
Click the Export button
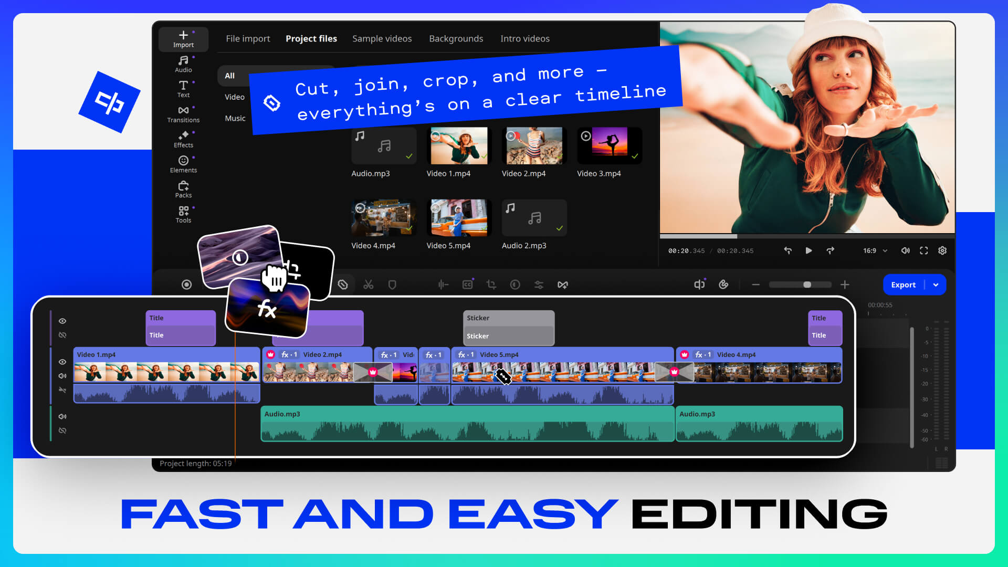[903, 285]
